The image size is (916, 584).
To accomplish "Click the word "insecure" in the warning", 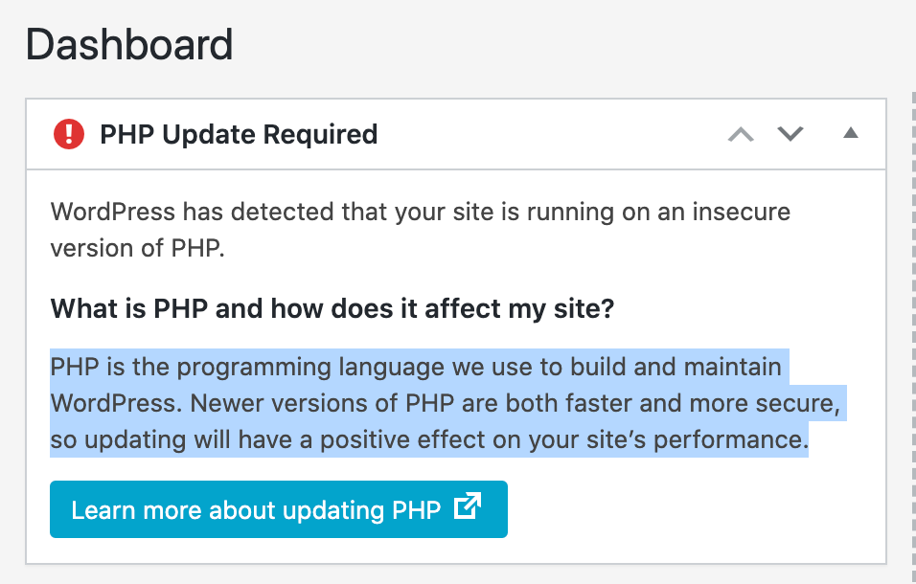I will click(x=743, y=212).
